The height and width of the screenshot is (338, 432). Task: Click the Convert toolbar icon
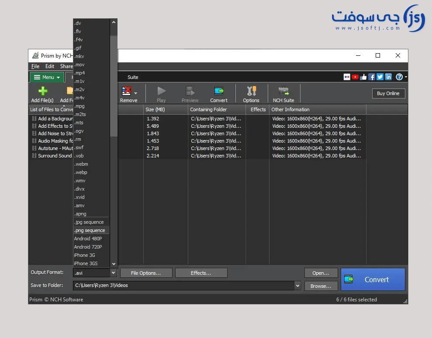click(x=219, y=91)
